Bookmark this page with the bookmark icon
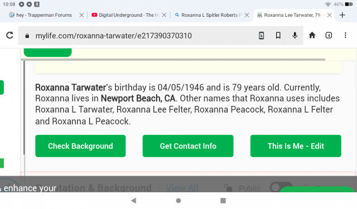This screenshot has height=209, width=357. [278, 36]
